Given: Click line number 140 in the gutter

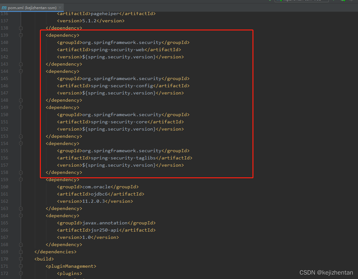Looking at the screenshot, I should (4, 42).
